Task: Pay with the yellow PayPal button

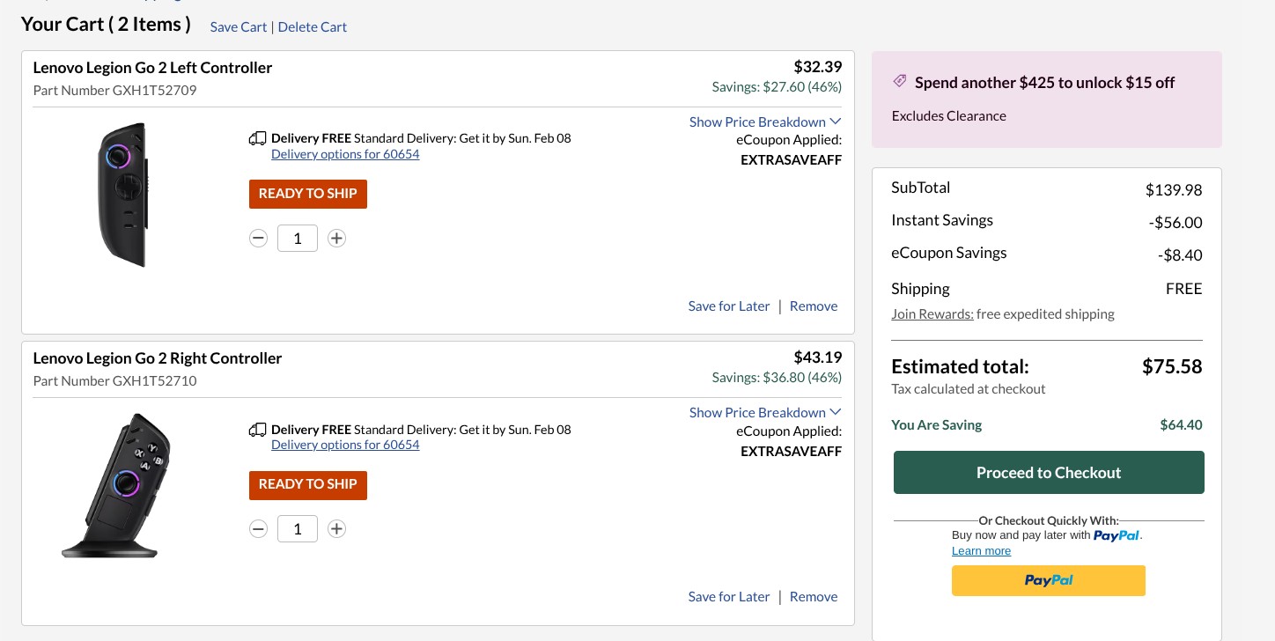Action: click(1049, 581)
